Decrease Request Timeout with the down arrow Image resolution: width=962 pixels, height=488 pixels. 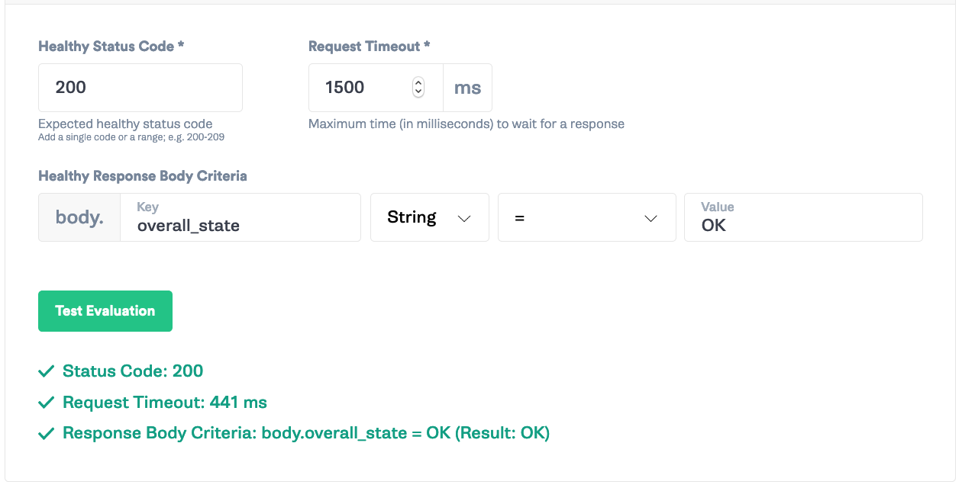pyautogui.click(x=418, y=92)
